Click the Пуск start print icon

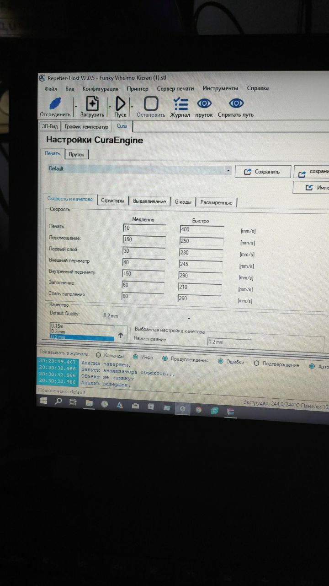(121, 103)
